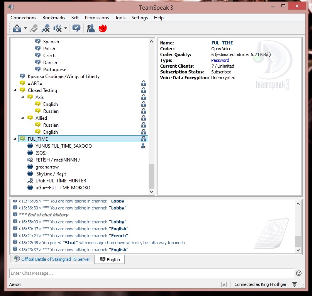Click the channel tree scroll up arrow

pos(151,41)
